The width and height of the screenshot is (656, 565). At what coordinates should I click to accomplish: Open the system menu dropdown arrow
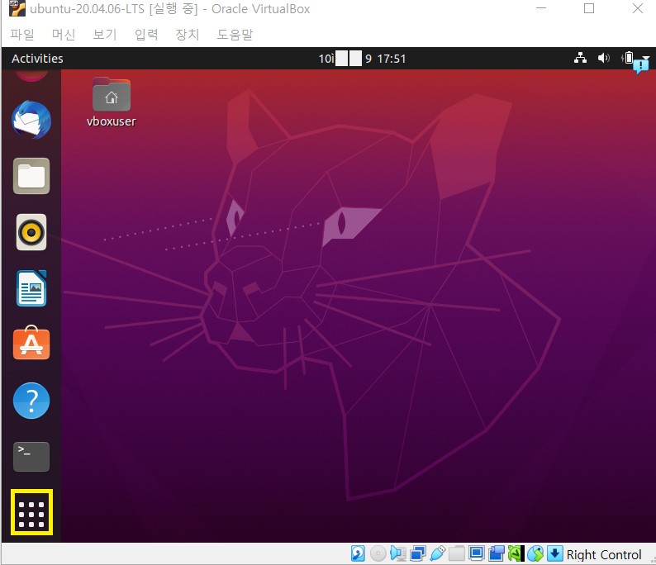[x=646, y=58]
